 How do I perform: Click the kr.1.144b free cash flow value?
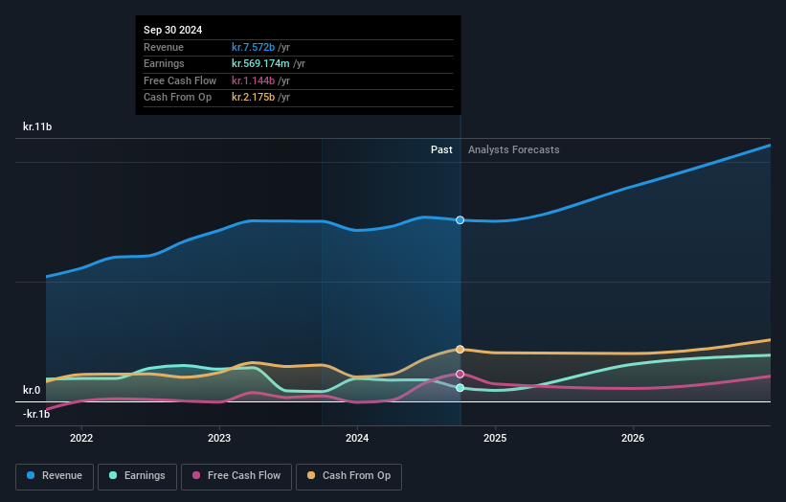tap(253, 80)
